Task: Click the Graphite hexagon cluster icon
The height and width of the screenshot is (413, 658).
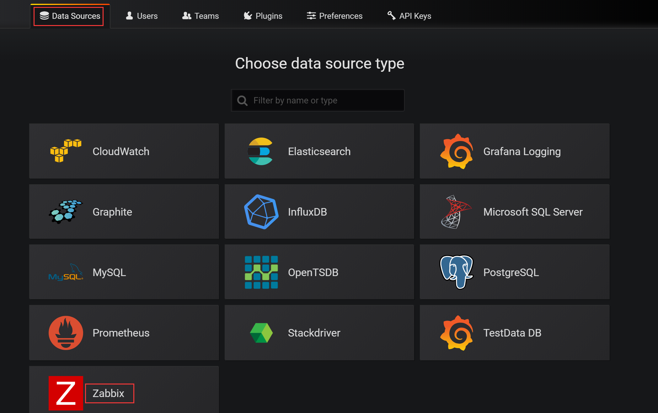Action: pyautogui.click(x=66, y=212)
